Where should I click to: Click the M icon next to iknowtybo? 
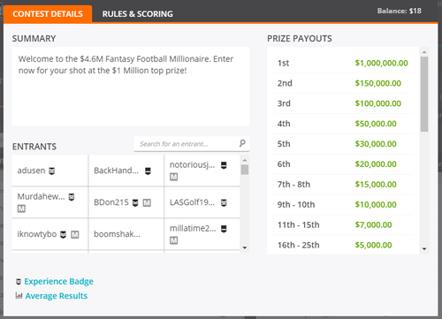75,234
